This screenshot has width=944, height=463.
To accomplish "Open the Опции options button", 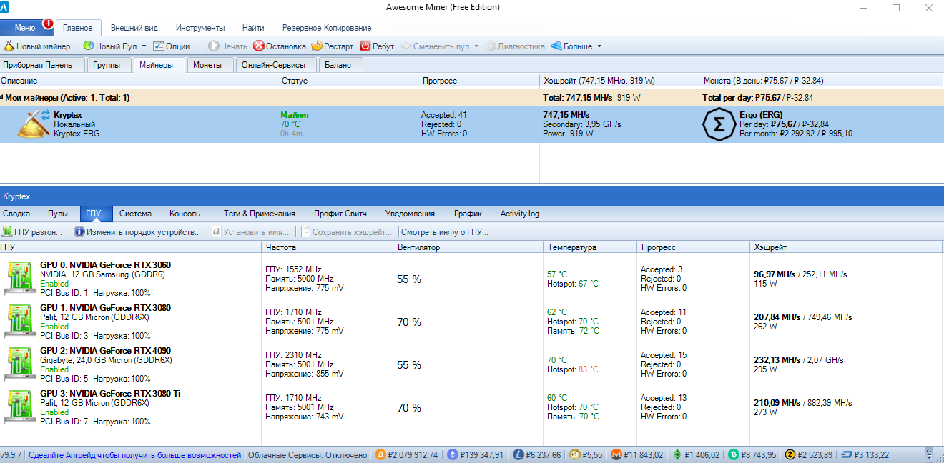I will coord(175,46).
